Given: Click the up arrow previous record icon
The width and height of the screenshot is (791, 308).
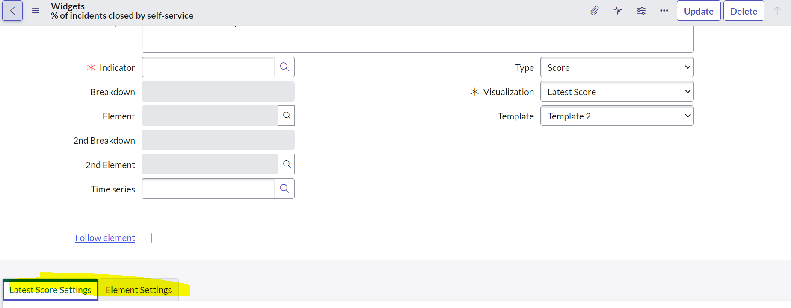Looking at the screenshot, I should (x=777, y=11).
